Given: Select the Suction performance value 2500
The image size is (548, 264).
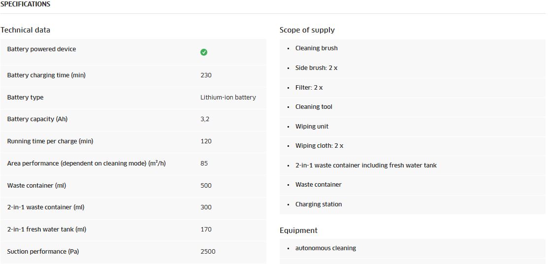Looking at the screenshot, I should coord(208,251).
